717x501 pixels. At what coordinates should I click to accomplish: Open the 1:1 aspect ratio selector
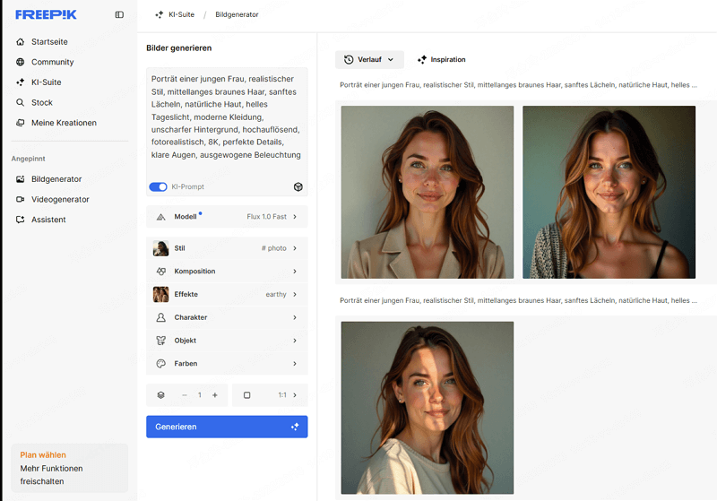270,395
